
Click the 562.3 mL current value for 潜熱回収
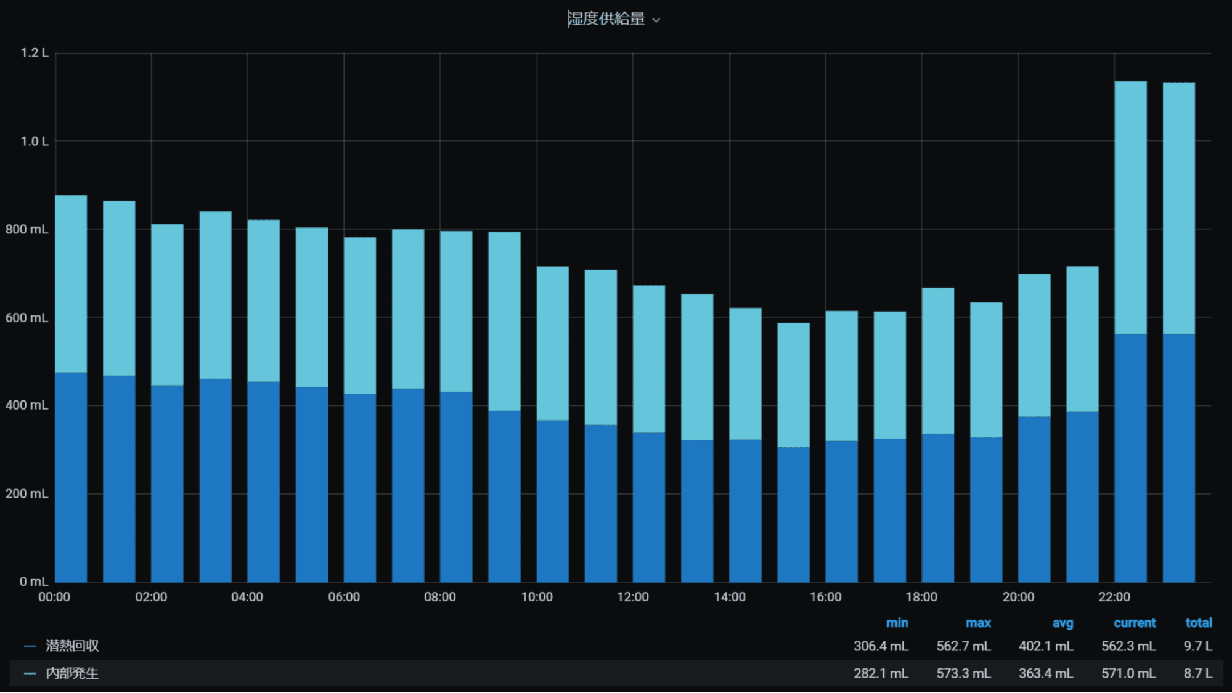[1128, 646]
